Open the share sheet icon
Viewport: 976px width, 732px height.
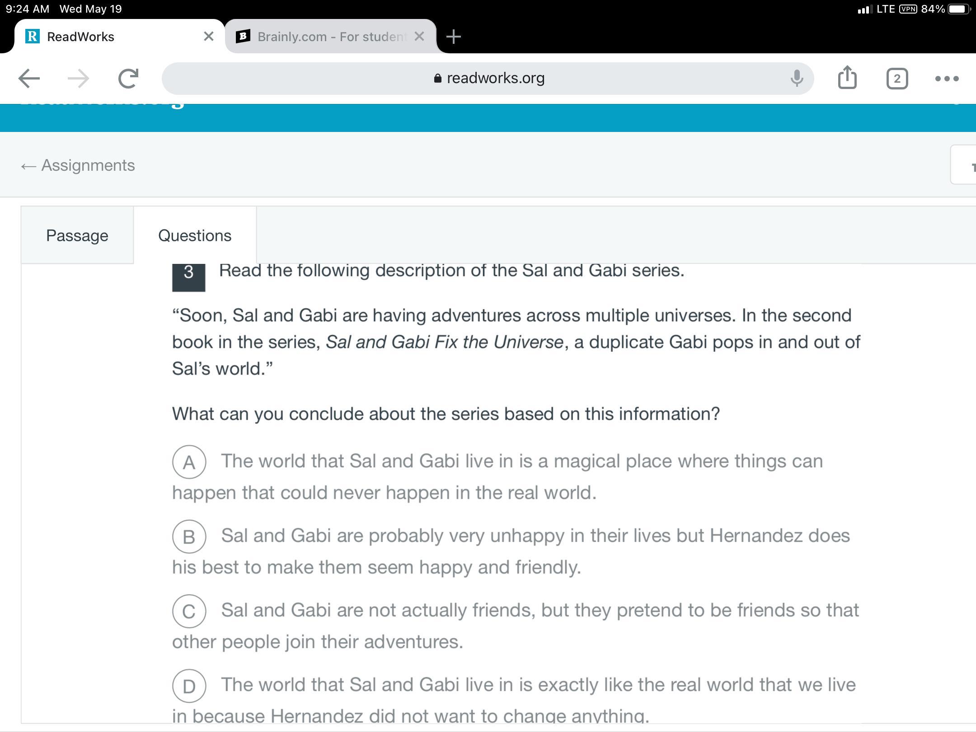[x=847, y=78]
